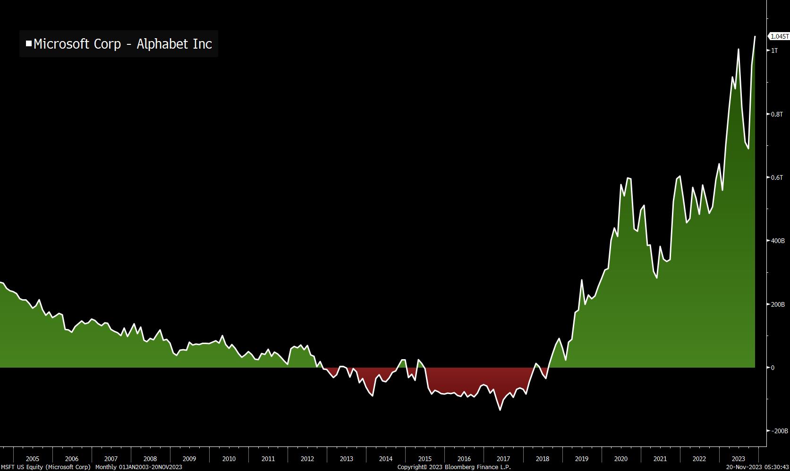Select year 2021 on the time axis
The width and height of the screenshot is (790, 471).
point(660,459)
